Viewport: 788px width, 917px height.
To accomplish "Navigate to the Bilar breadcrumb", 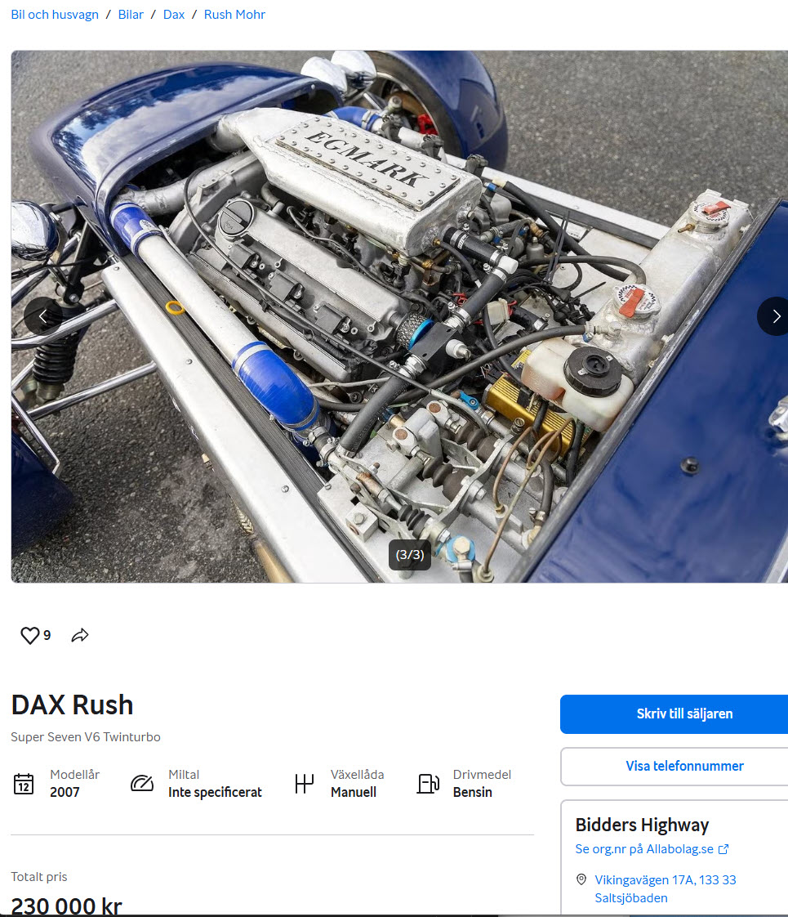I will [131, 15].
